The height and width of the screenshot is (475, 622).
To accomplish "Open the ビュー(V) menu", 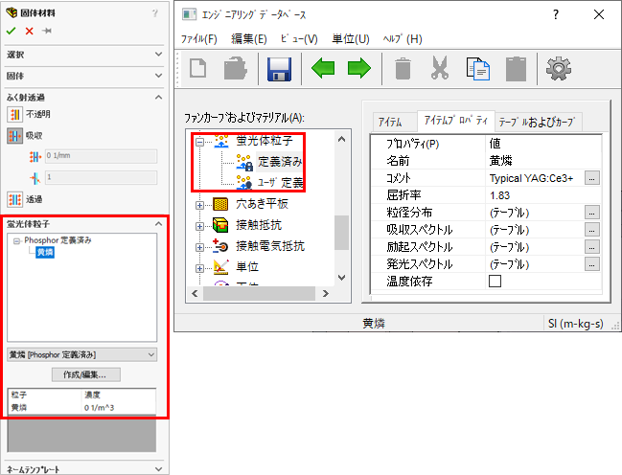I will point(299,39).
